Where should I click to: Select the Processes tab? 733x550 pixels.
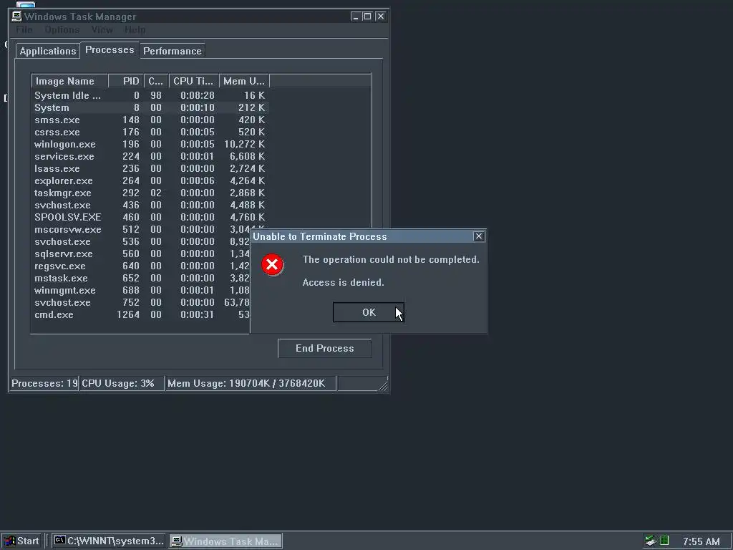click(110, 49)
